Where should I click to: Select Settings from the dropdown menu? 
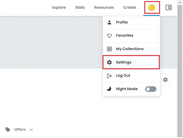click(x=124, y=62)
